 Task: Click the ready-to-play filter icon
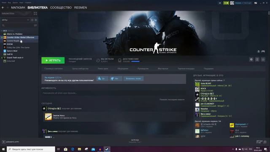(36, 20)
